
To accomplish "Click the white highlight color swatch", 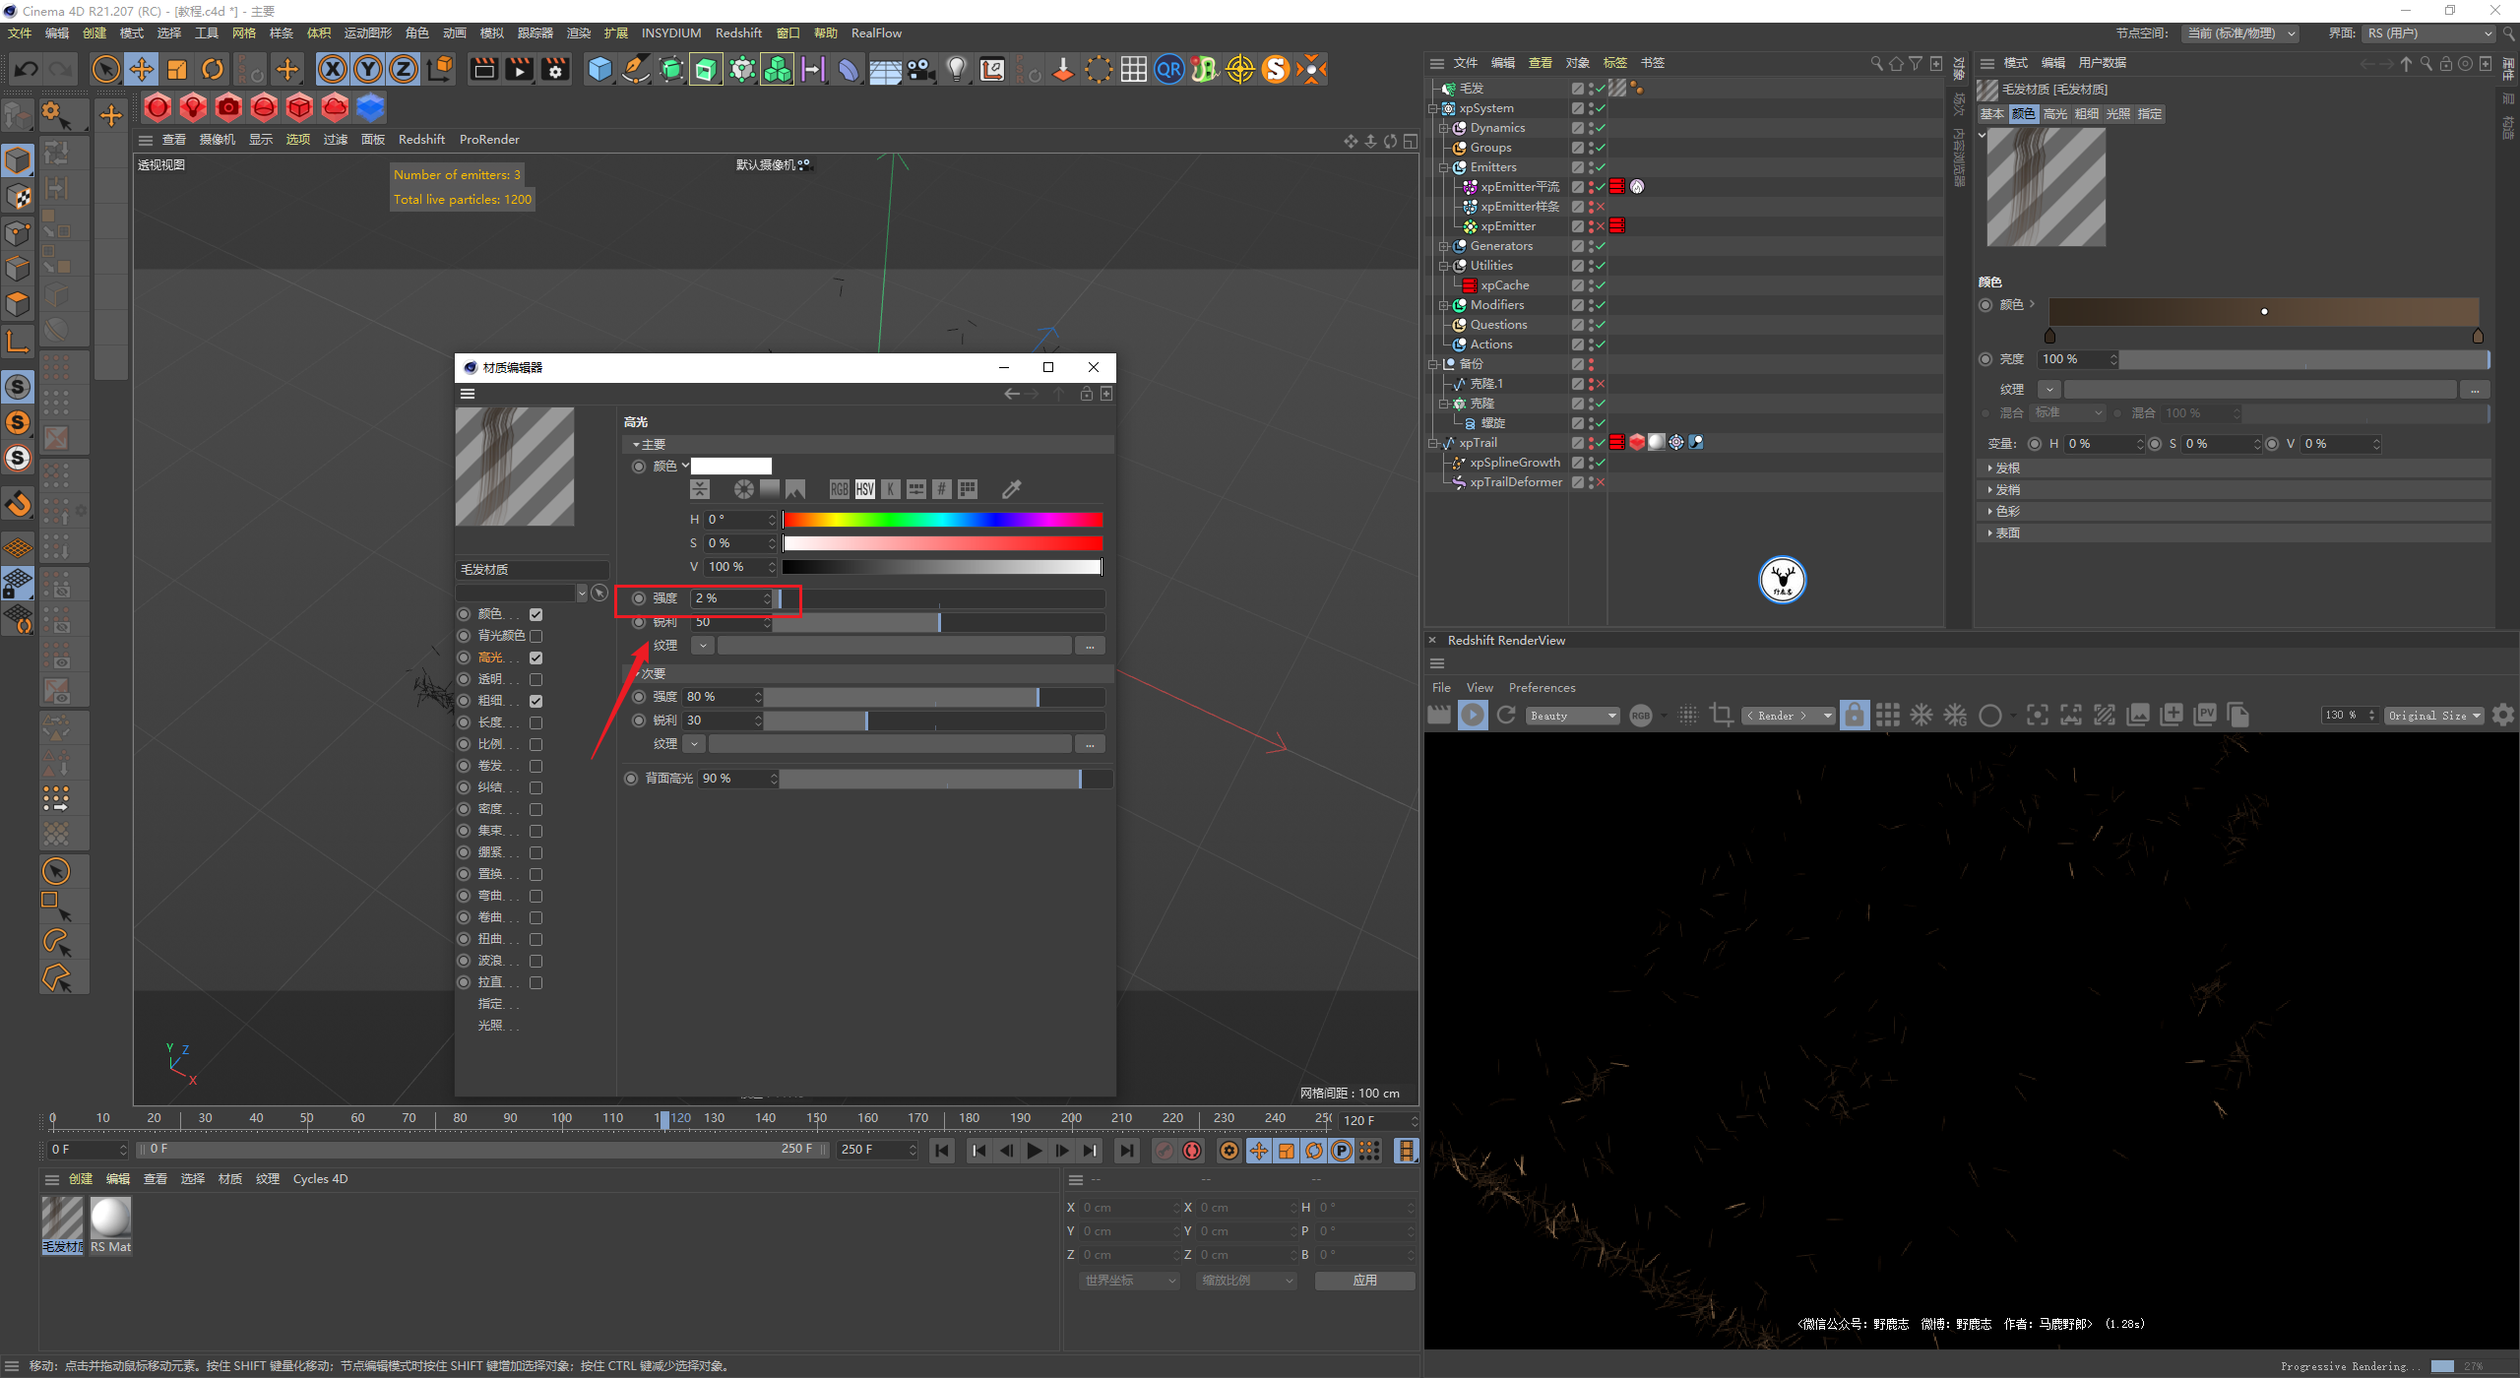I will tap(731, 467).
